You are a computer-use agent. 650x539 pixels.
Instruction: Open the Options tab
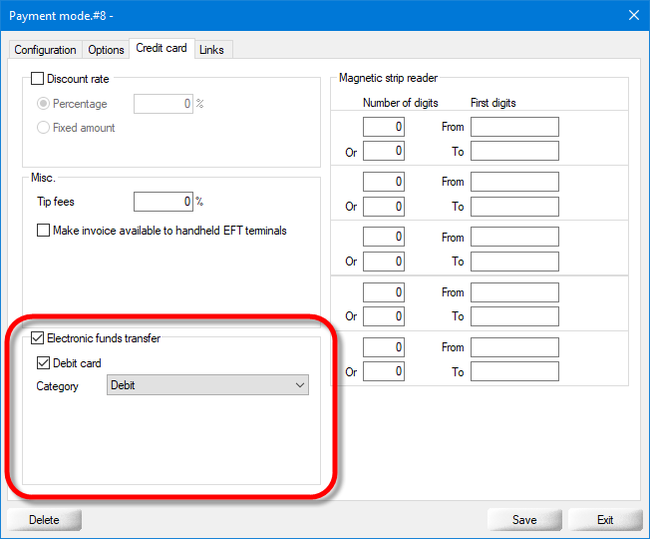[x=106, y=50]
